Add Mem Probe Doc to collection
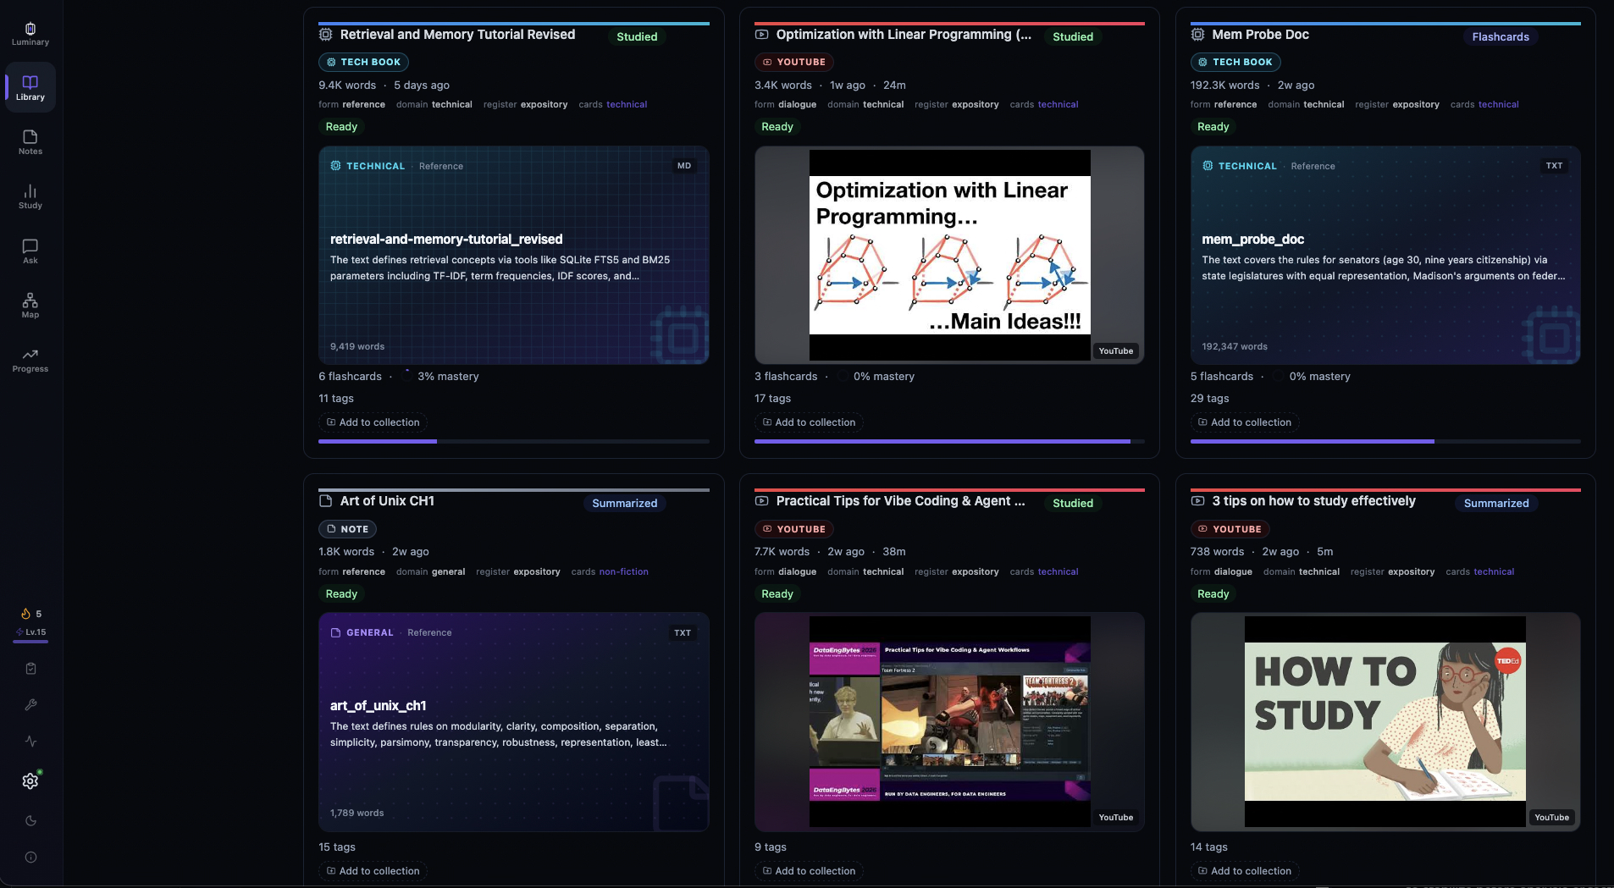 click(x=1245, y=422)
